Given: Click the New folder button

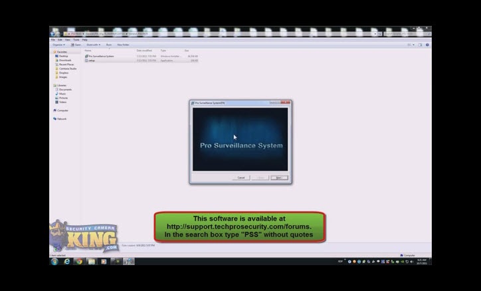Looking at the screenshot, I should point(123,45).
